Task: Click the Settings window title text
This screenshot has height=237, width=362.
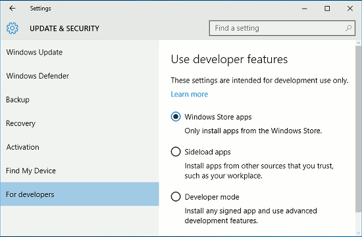Action: [x=40, y=9]
